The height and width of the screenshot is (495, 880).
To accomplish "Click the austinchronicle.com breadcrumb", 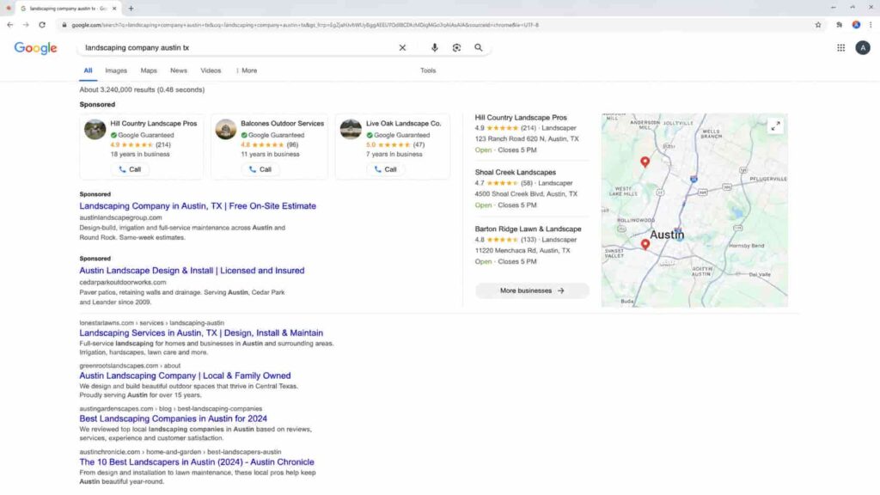I will coord(180,452).
